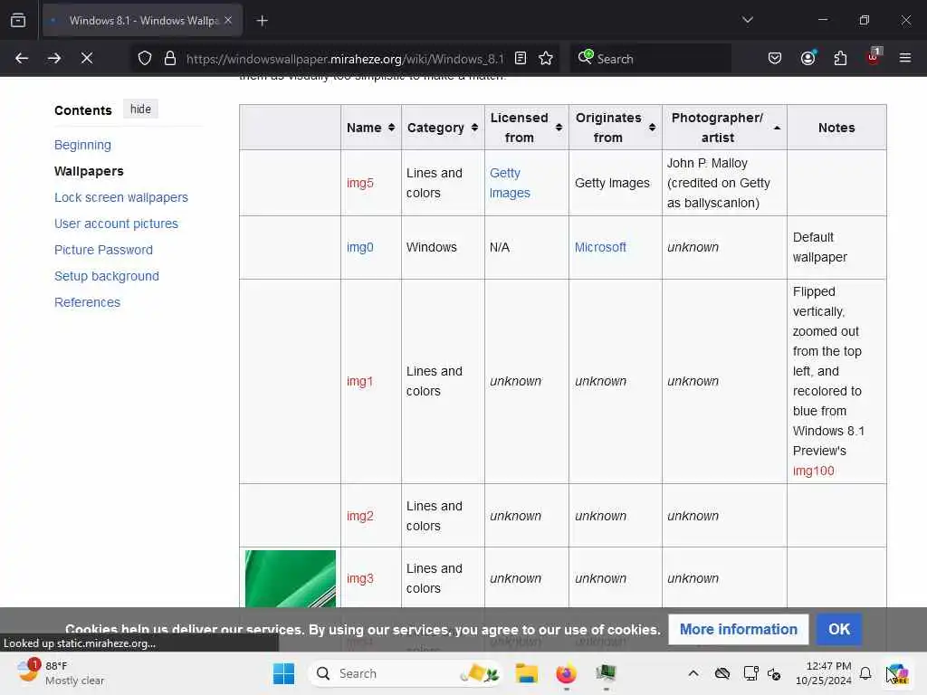This screenshot has height=695, width=927.
Task: Sort table by Licensed from column
Action: (526, 128)
